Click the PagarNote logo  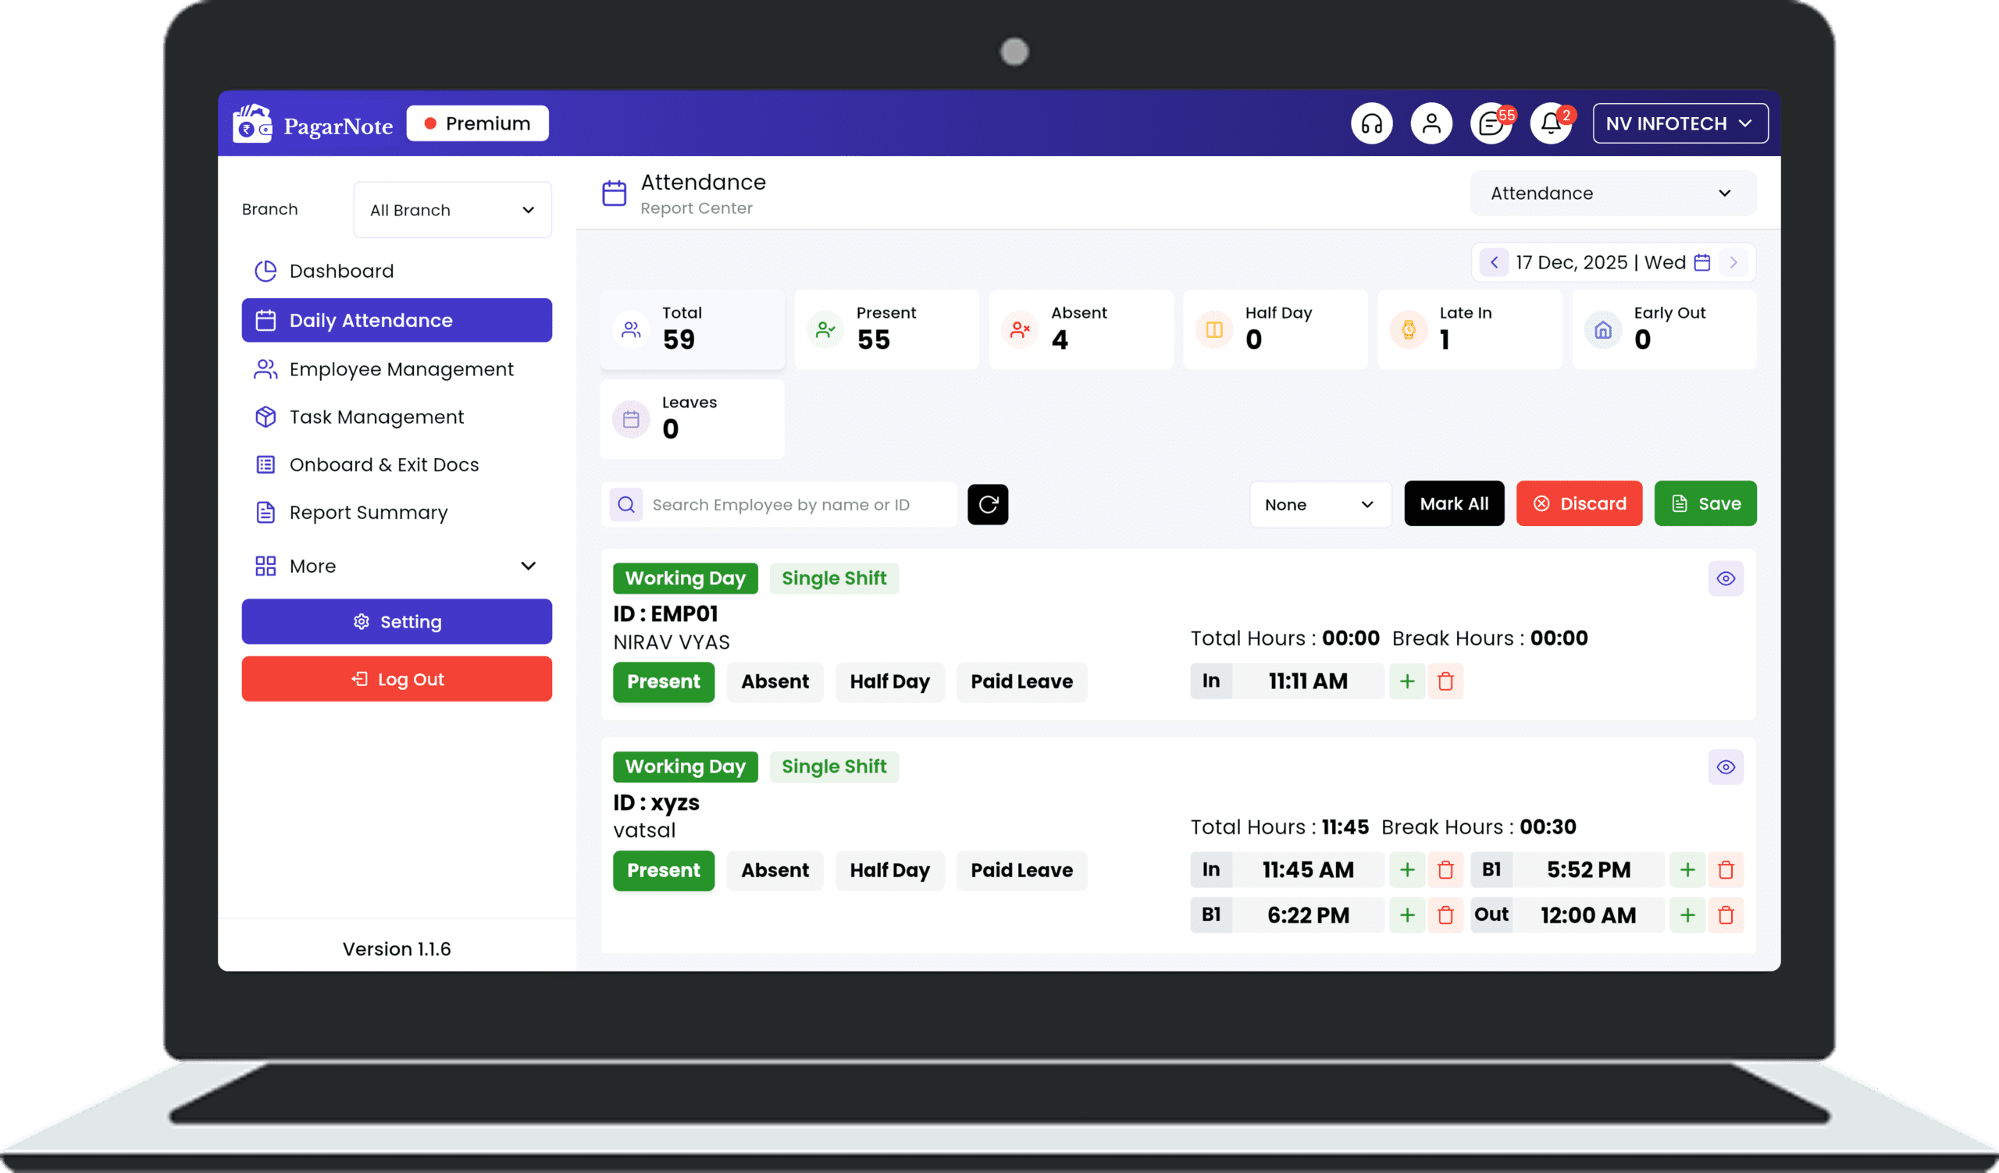[x=312, y=124]
